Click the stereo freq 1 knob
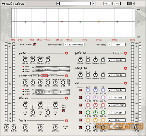 [33, 113]
